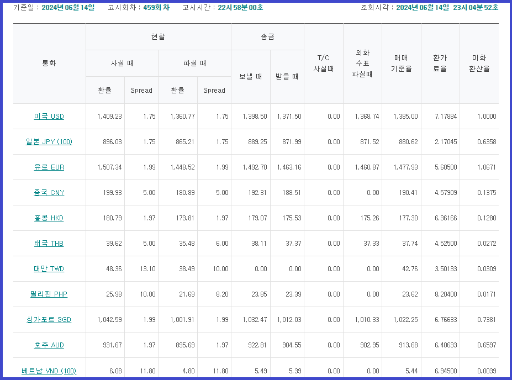Select THB selling spread value 6.00
Image resolution: width=512 pixels, height=380 pixels.
click(x=222, y=243)
